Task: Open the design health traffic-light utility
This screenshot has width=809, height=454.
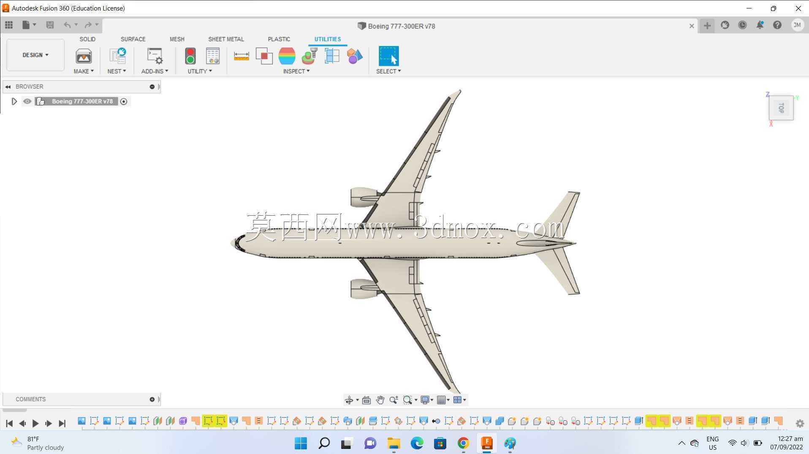Action: tap(190, 56)
